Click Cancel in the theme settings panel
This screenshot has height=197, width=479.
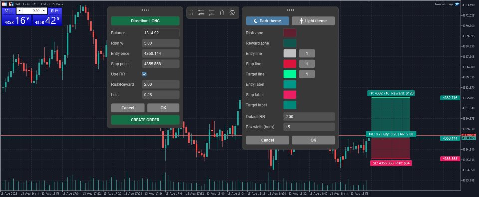[267, 140]
